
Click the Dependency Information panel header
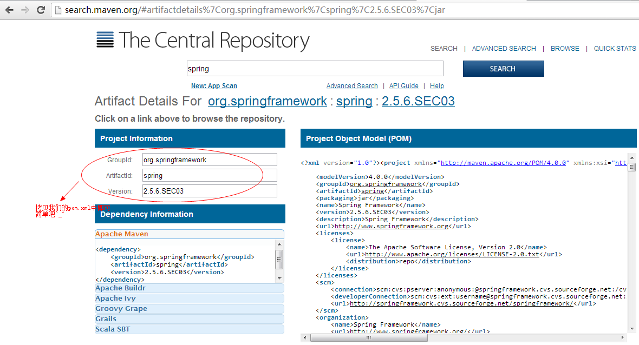pyautogui.click(x=190, y=214)
